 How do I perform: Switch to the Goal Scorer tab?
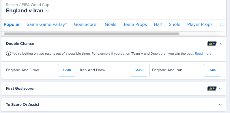86,24
